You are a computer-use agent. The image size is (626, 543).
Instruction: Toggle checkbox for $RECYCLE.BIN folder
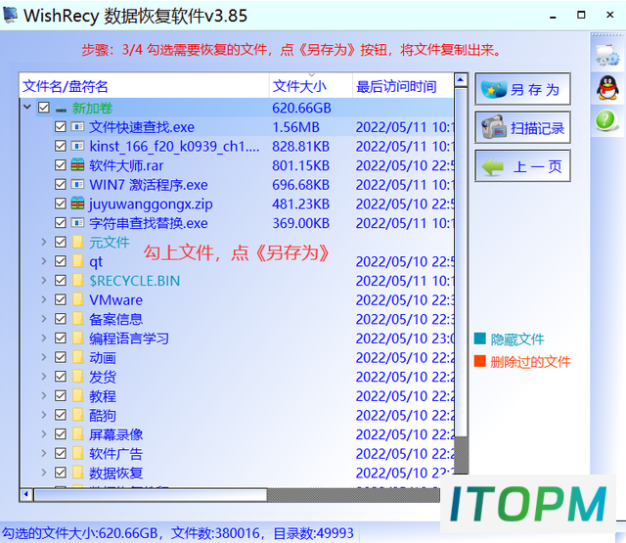coord(61,280)
